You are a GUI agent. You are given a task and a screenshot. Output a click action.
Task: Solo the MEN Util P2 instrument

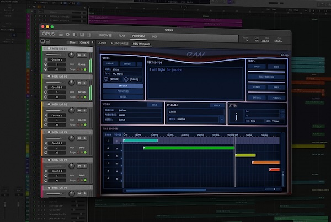[x=84, y=83]
